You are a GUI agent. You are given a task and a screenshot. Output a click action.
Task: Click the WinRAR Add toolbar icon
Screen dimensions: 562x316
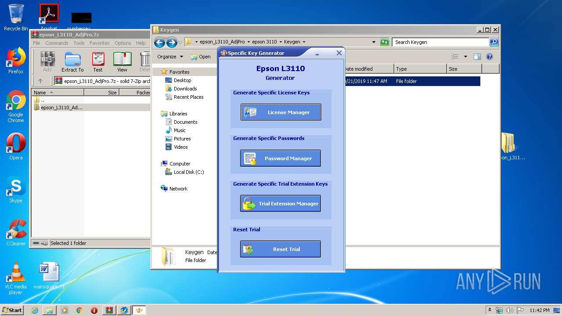click(47, 61)
